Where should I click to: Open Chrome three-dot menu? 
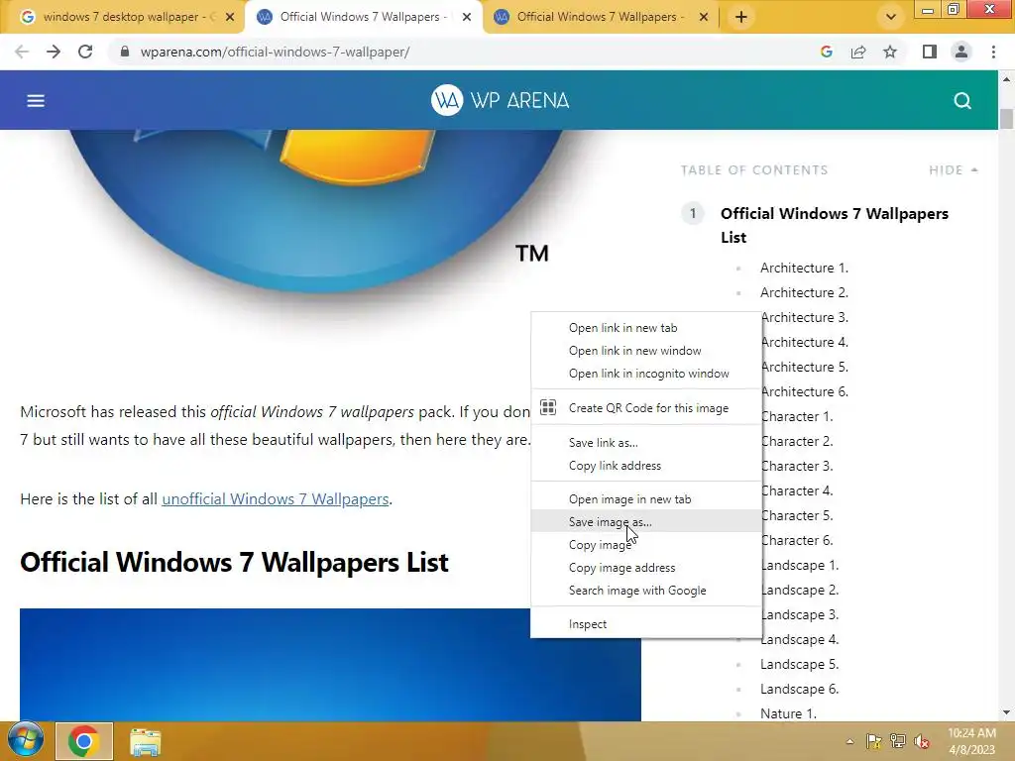click(x=993, y=52)
